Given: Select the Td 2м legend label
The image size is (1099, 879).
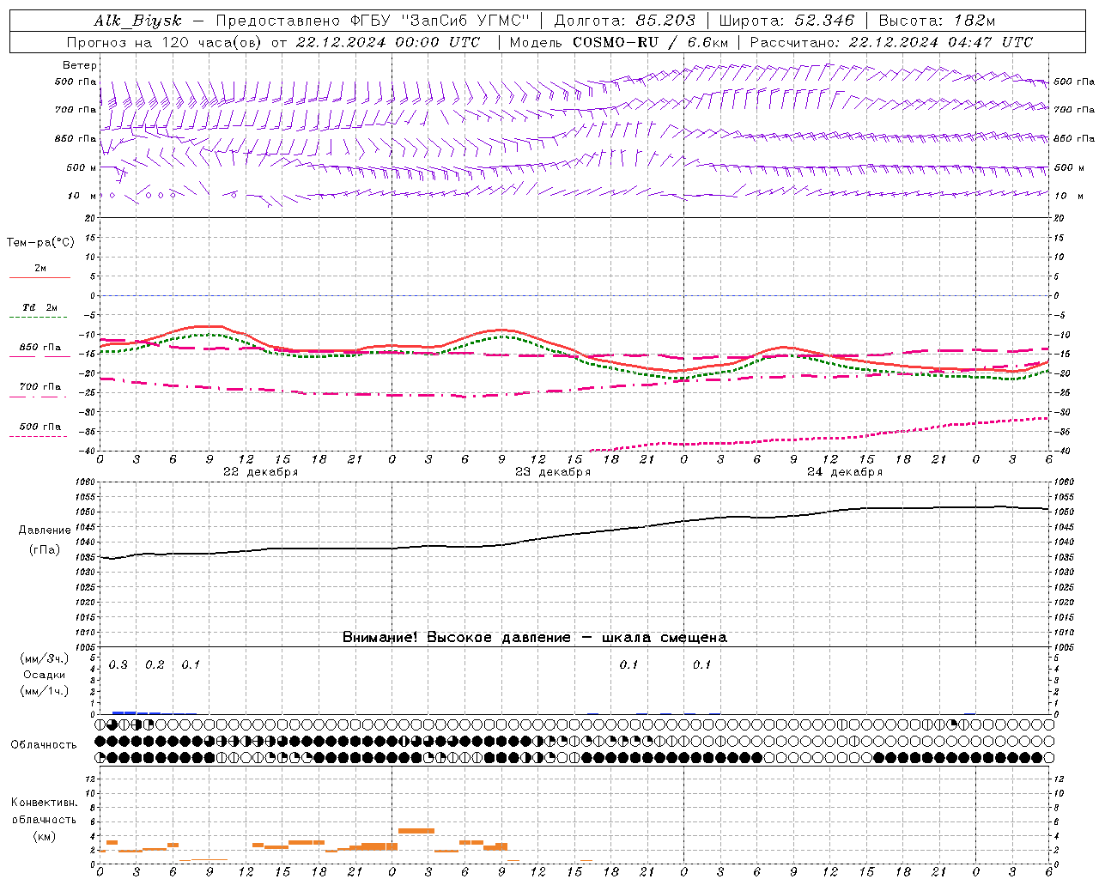Looking at the screenshot, I should click(x=40, y=307).
